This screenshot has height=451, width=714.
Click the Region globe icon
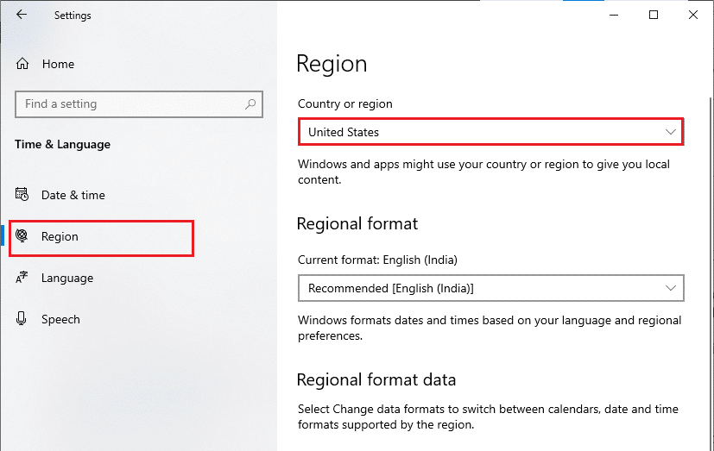[22, 235]
